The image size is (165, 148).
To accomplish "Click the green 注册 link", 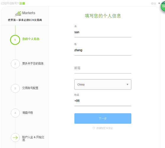I will 22,4.
